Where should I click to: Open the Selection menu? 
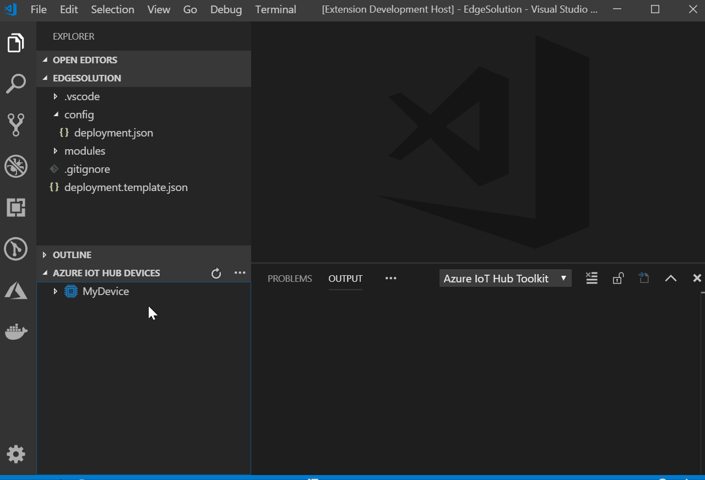pyautogui.click(x=112, y=9)
